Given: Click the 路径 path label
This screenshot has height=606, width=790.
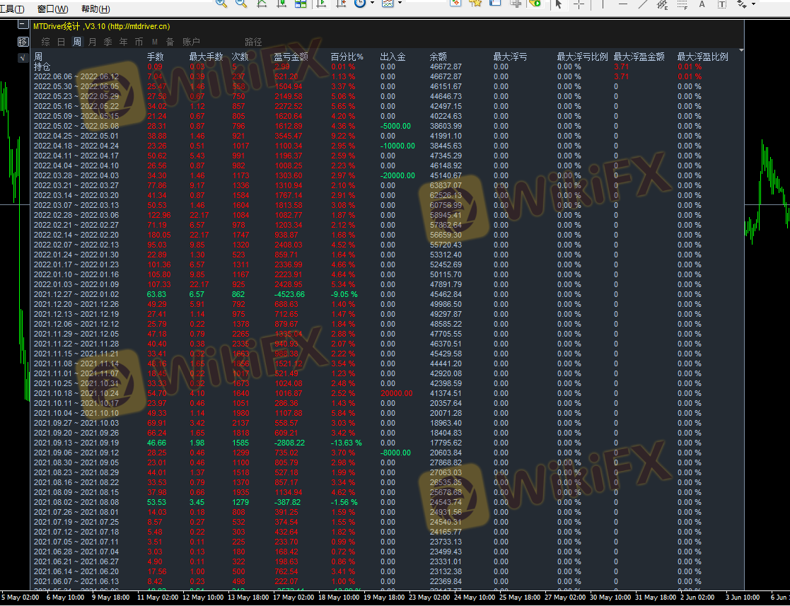Looking at the screenshot, I should click(x=252, y=42).
